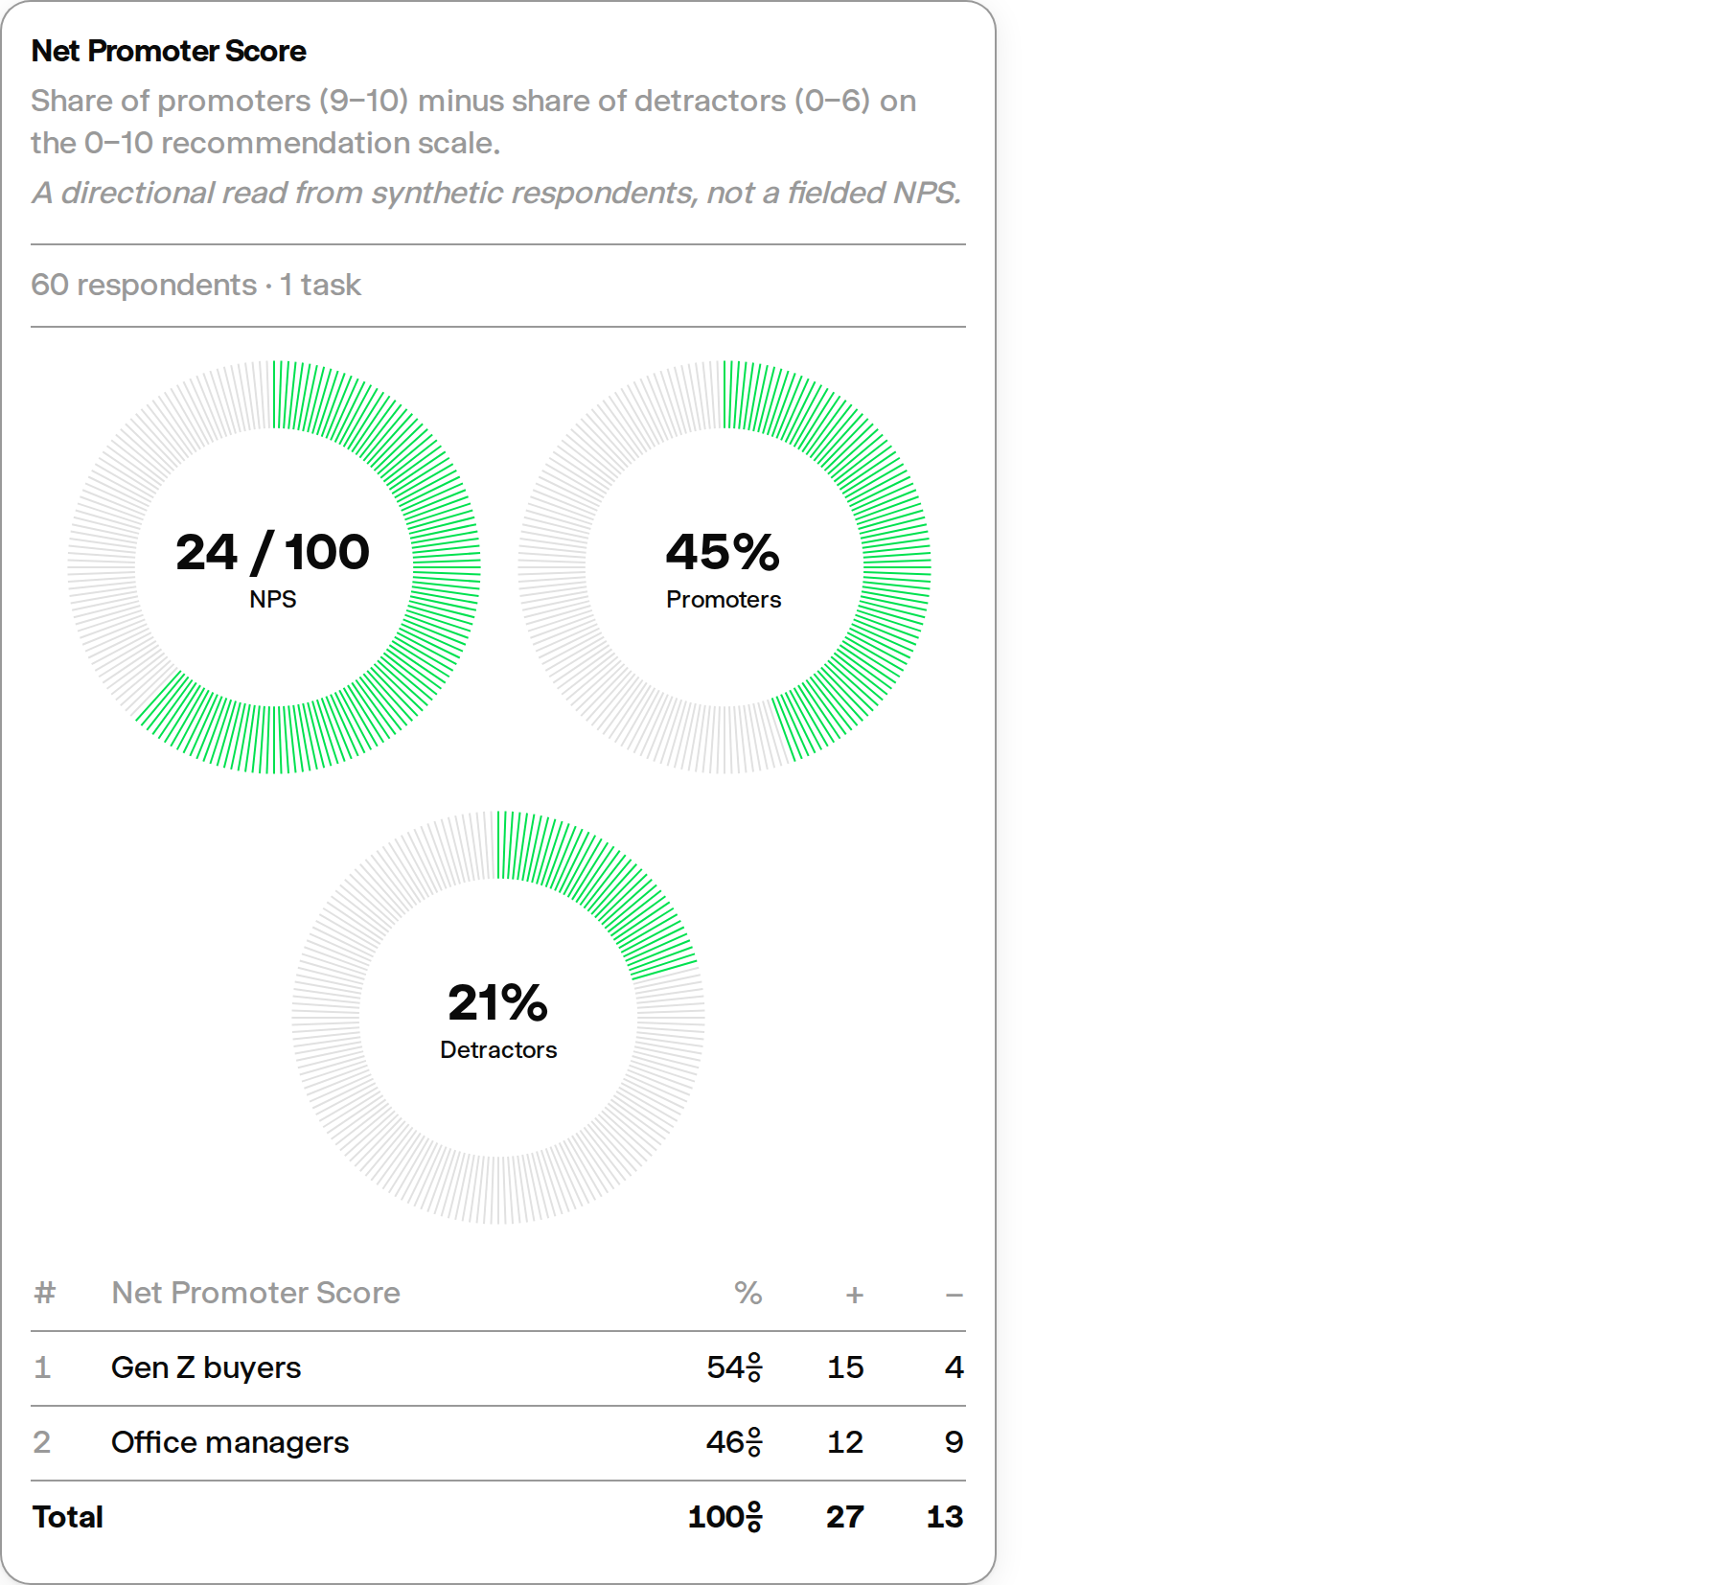
Task: Click the Net Promoter Score card title
Action: [169, 51]
